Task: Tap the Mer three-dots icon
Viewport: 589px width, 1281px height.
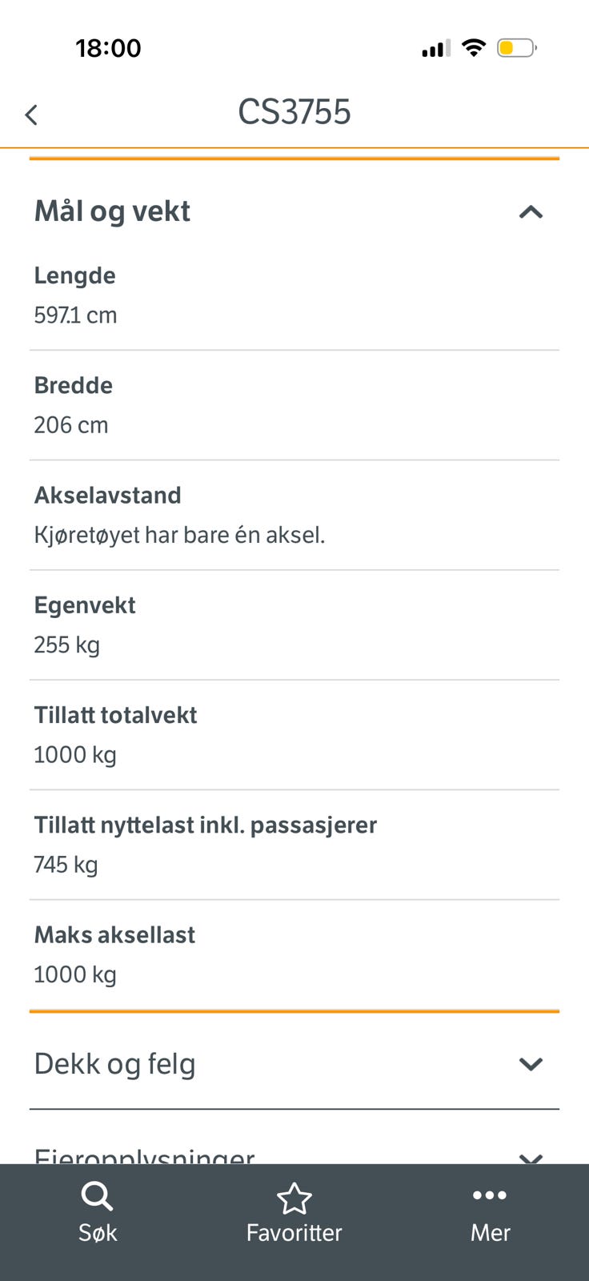Action: (490, 1195)
